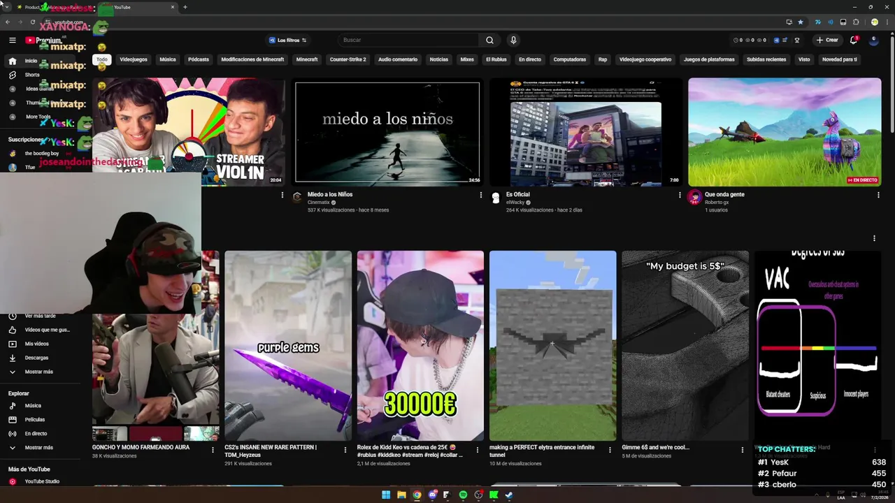
Task: Open options menu for Es Oficial video
Action: [x=679, y=195]
